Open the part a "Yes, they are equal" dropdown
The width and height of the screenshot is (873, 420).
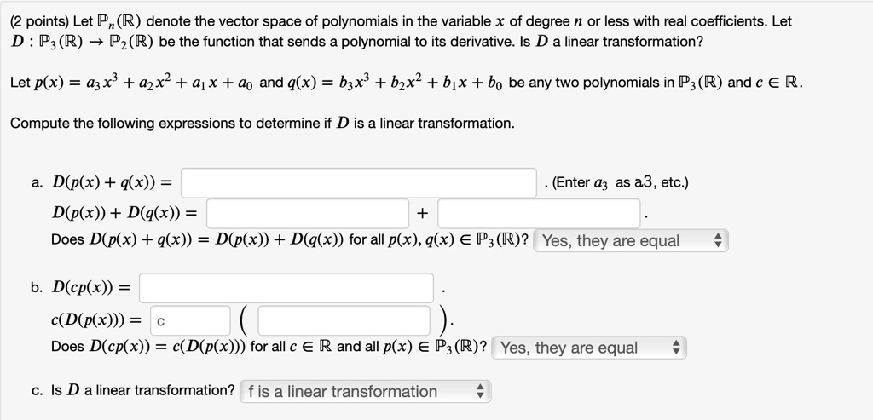(631, 241)
